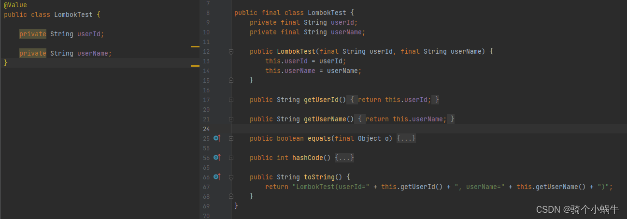Click 'this.userName = userName;' statement
Viewport: 627px width, 219px height.
click(313, 71)
